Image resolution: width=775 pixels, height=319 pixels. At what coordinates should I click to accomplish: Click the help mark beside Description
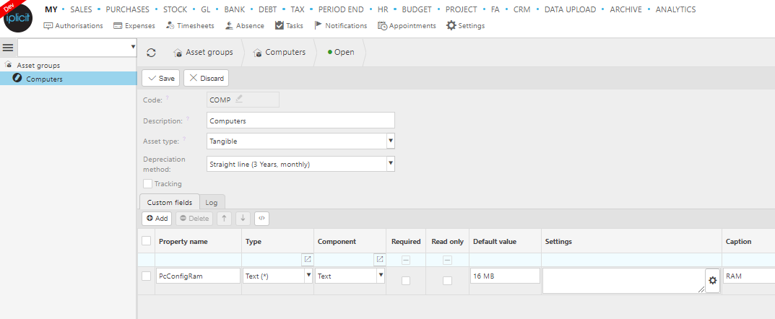pos(187,119)
